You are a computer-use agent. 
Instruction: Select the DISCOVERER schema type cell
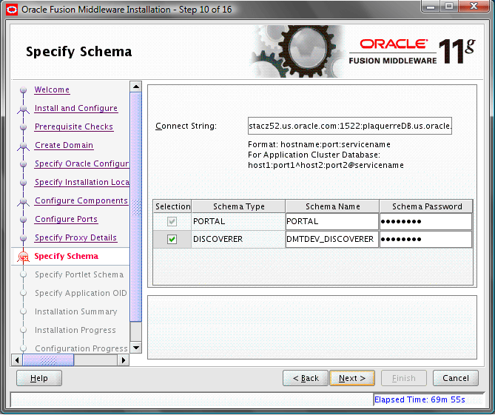point(238,239)
